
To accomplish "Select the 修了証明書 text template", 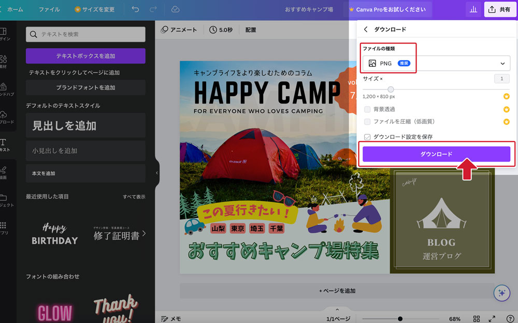I will pos(116,234).
